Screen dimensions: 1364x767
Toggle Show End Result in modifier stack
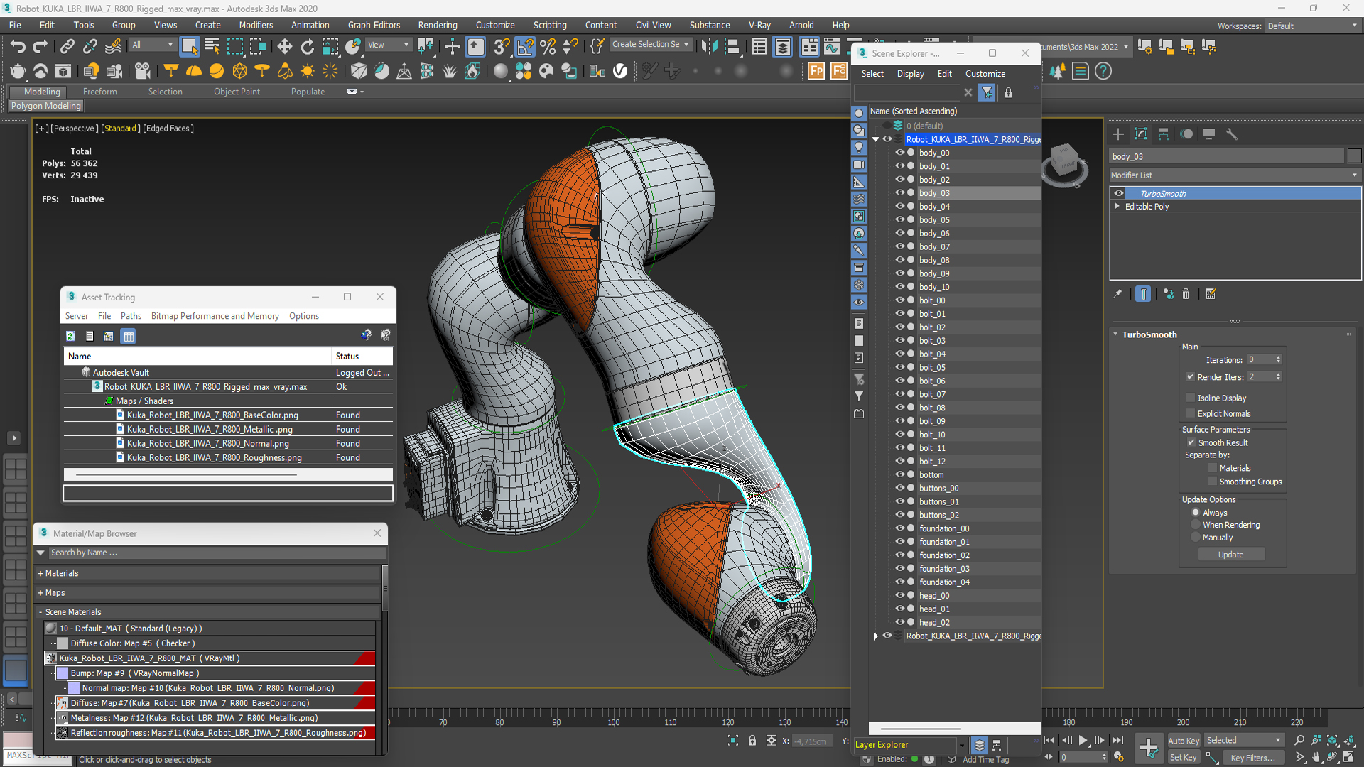pos(1143,294)
